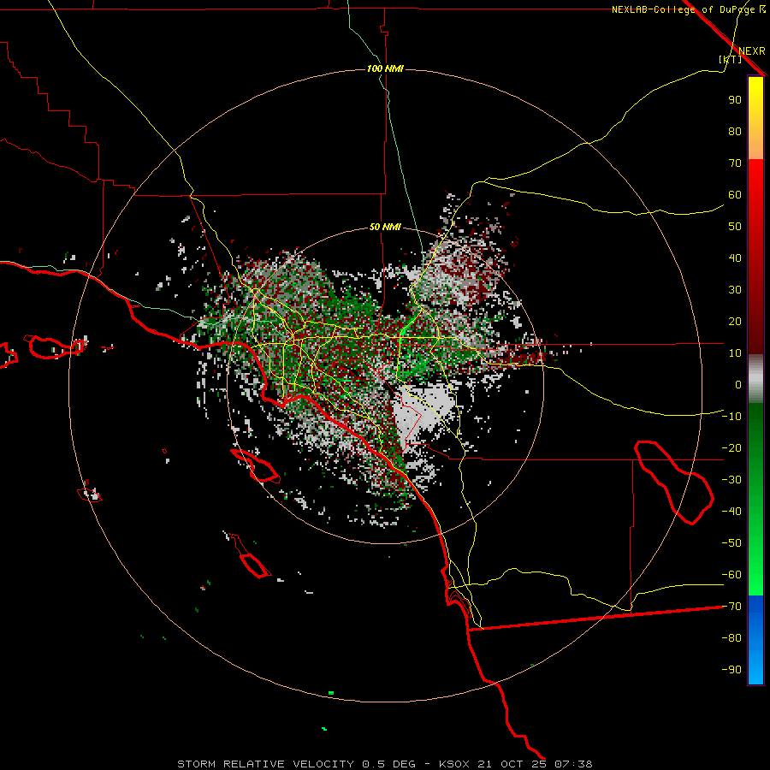Click the gray zero-velocity segment of the color bar
The width and height of the screenshot is (770, 770).
[755, 379]
